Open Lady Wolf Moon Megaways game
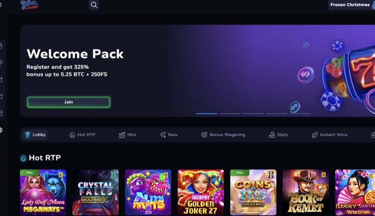This screenshot has height=216, width=375. [43, 193]
